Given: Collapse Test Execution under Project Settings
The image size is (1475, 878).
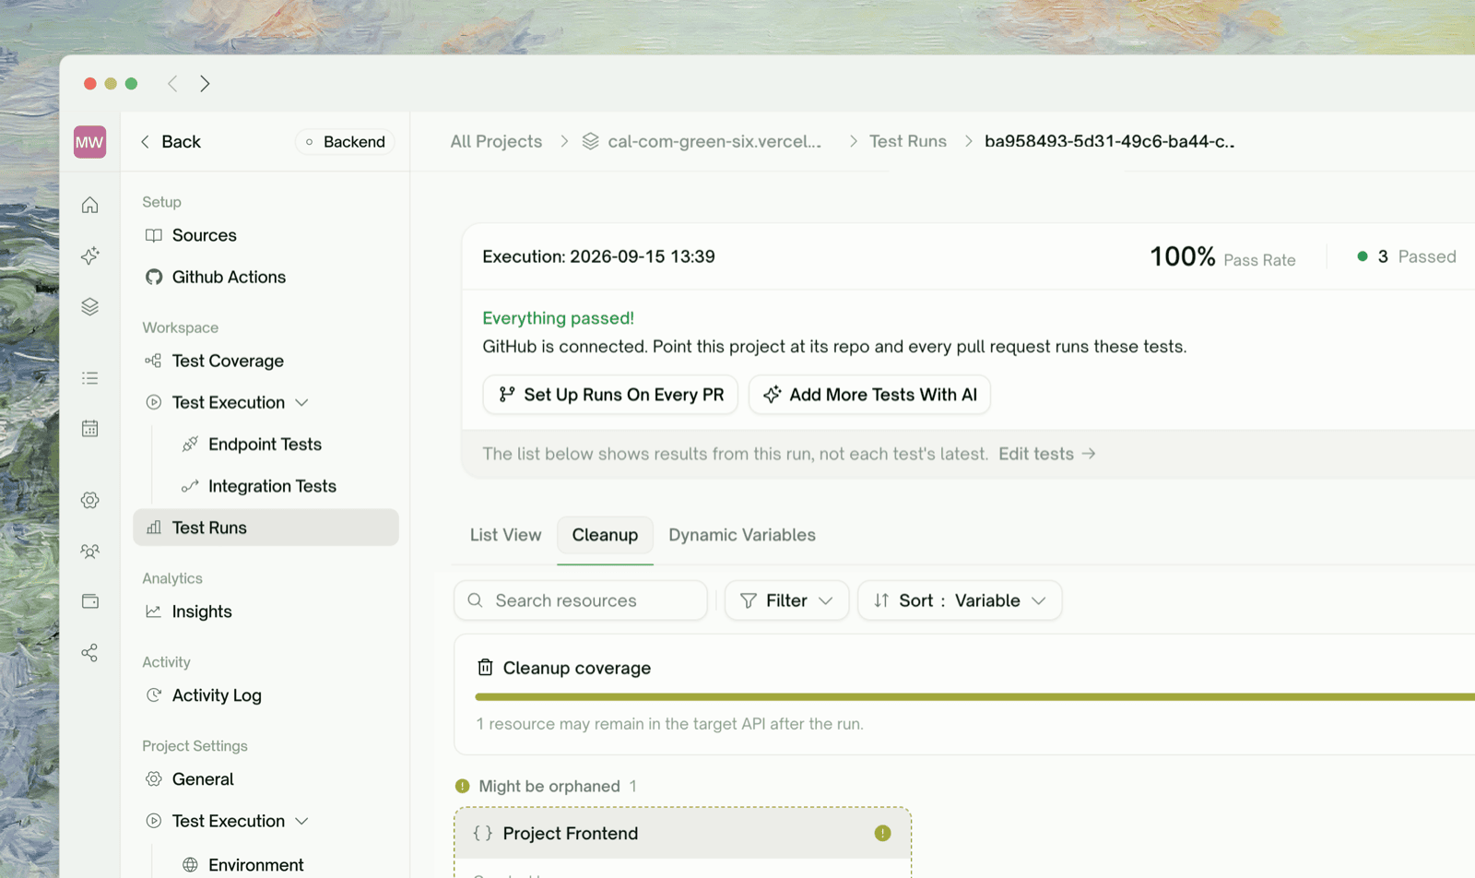Looking at the screenshot, I should pos(301,821).
